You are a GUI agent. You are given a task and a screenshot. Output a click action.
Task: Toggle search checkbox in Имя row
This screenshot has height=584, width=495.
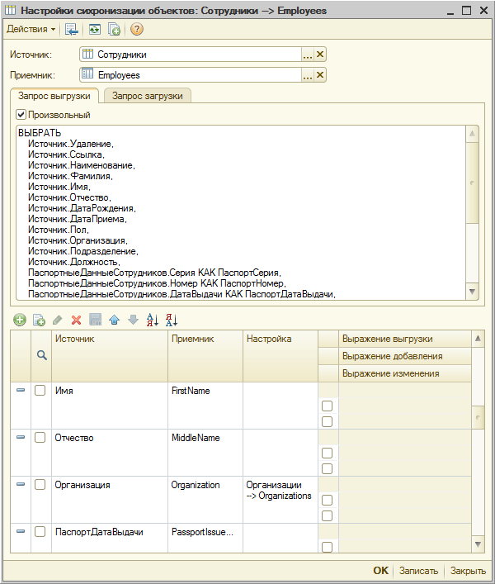(x=40, y=391)
